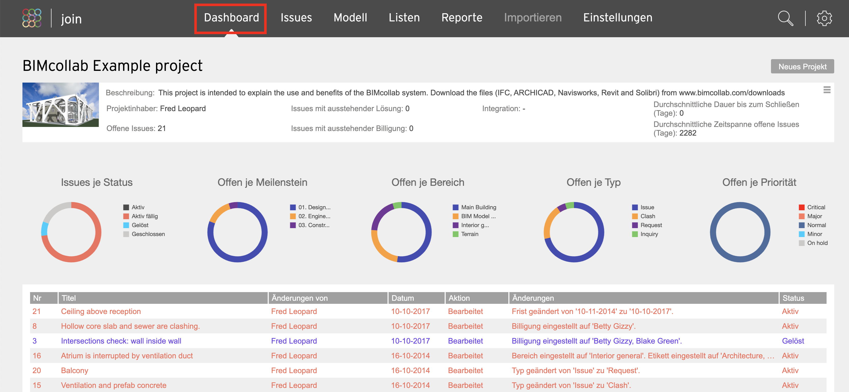The image size is (849, 392).
Task: Click the Critical priority legend swatch
Action: [x=802, y=207]
